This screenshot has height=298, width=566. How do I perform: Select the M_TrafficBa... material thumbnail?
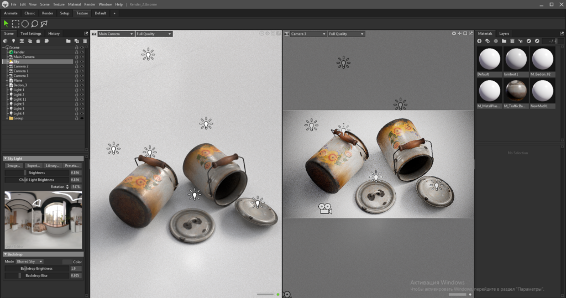[516, 91]
